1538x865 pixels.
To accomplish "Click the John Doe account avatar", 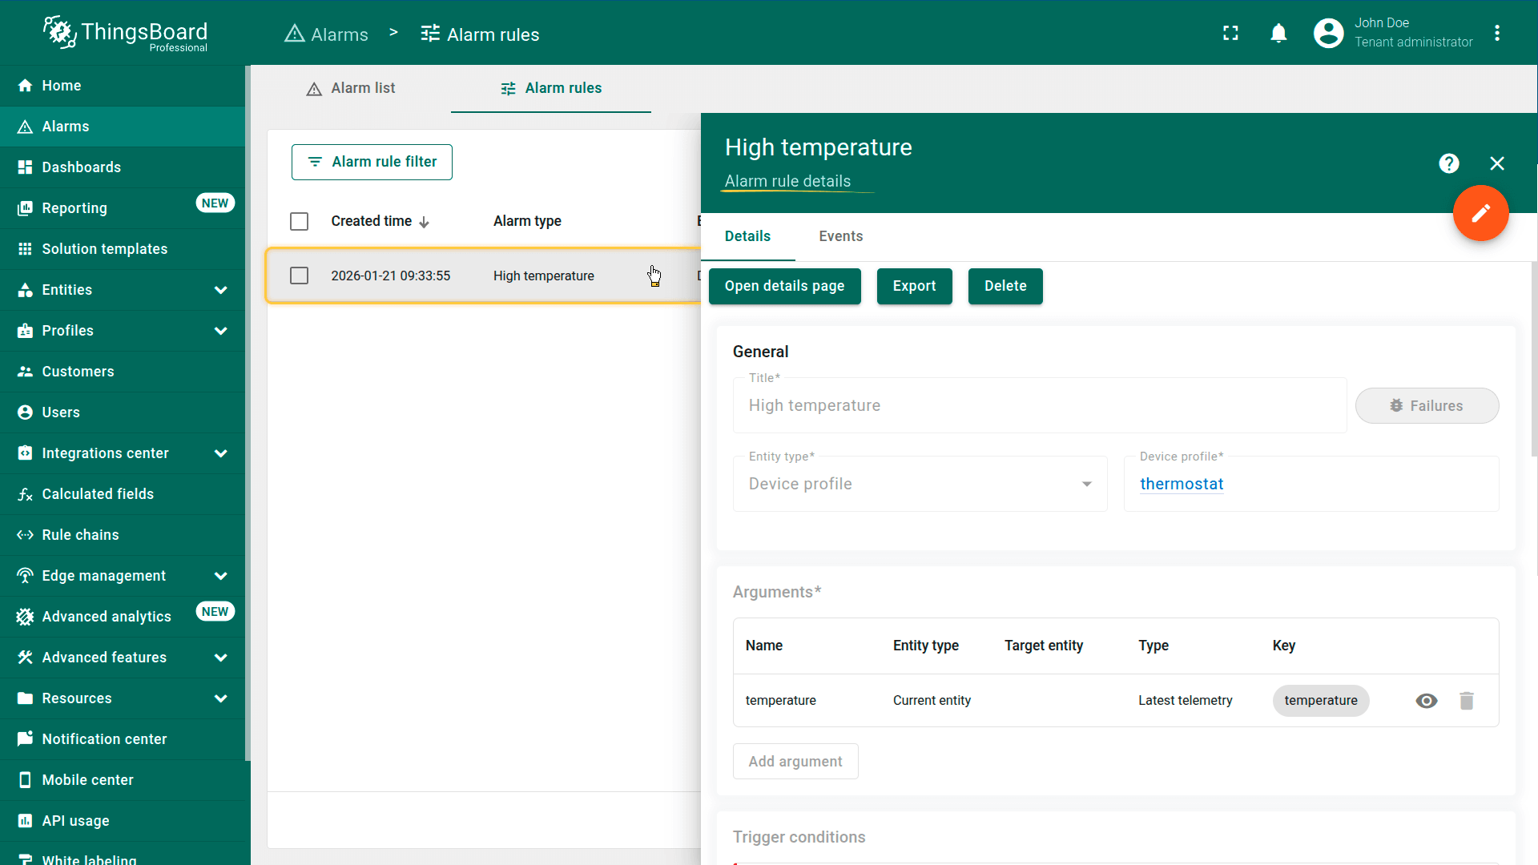I will 1328,34.
